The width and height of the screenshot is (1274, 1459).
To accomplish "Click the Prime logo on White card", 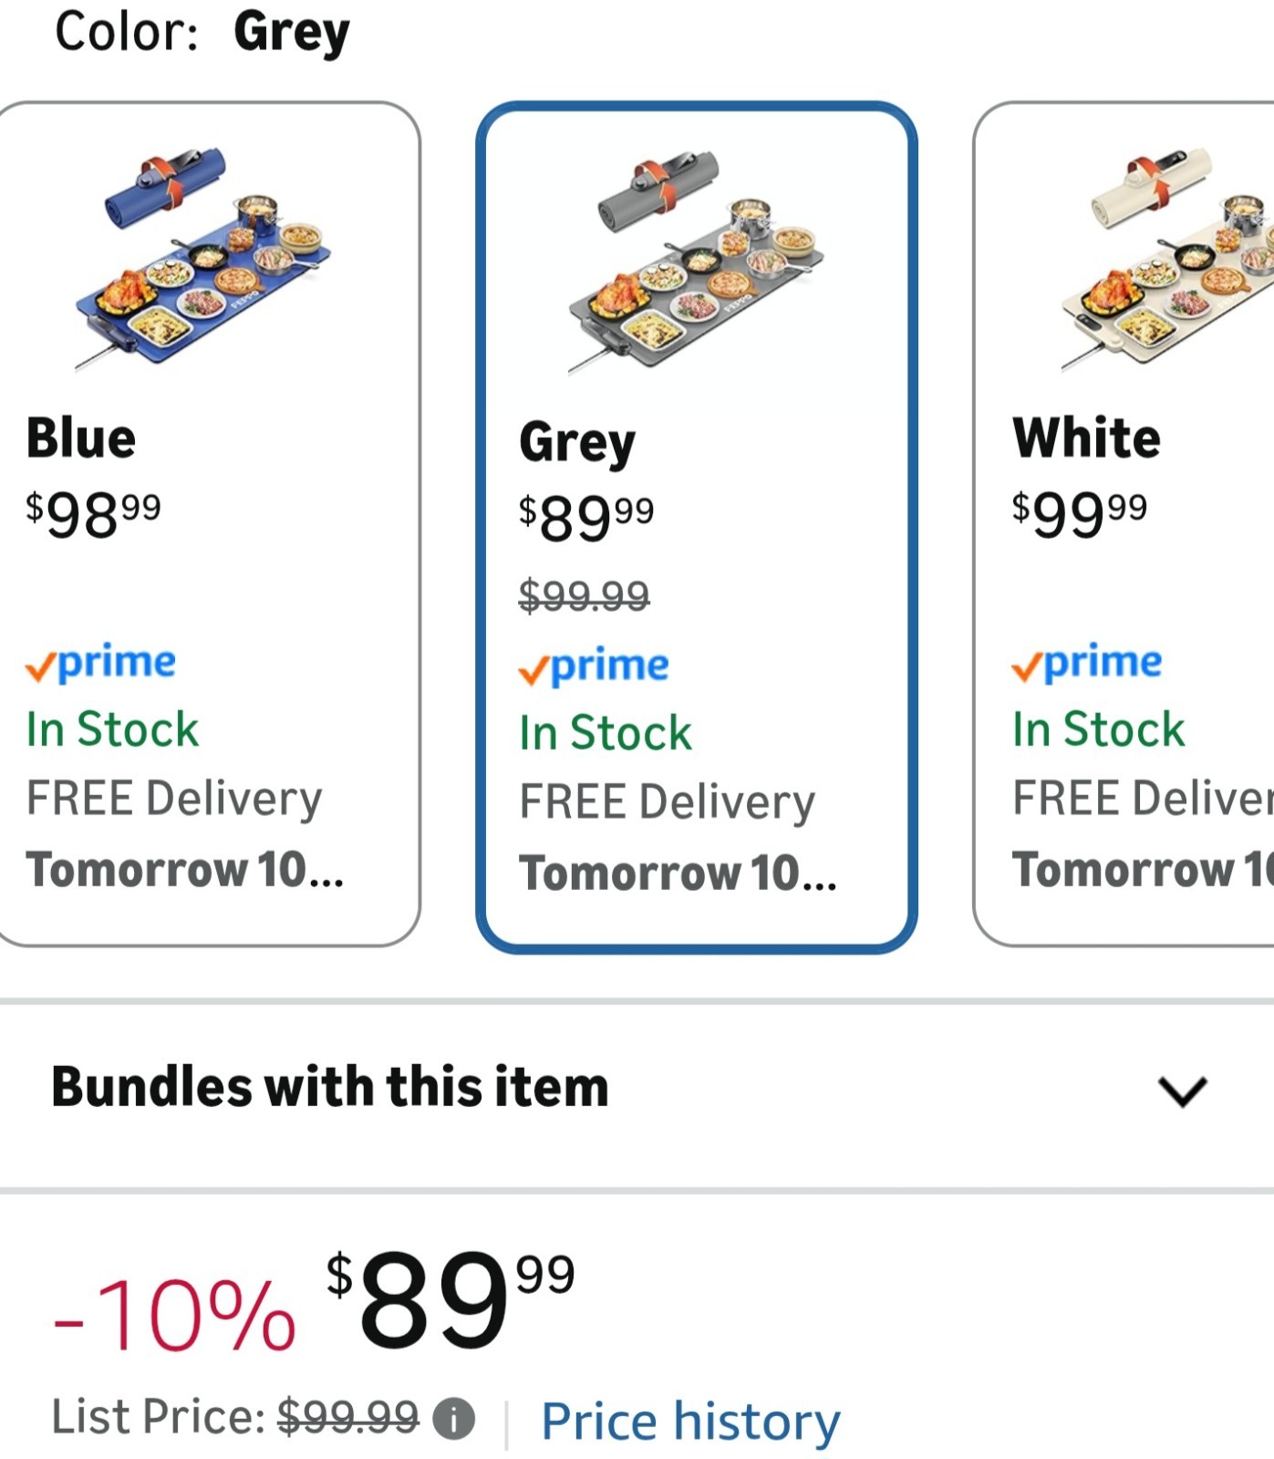I will [x=1087, y=663].
